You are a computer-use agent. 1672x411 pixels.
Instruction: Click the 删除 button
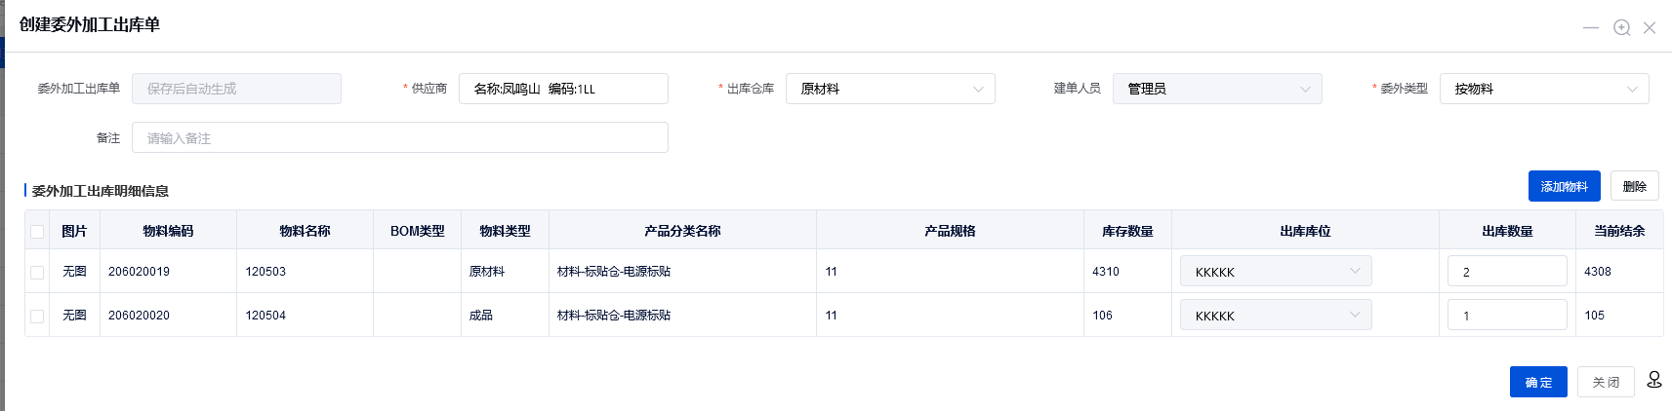coord(1634,186)
